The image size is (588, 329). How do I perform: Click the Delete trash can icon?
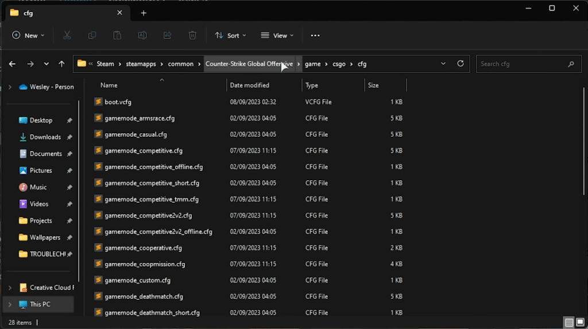point(192,35)
